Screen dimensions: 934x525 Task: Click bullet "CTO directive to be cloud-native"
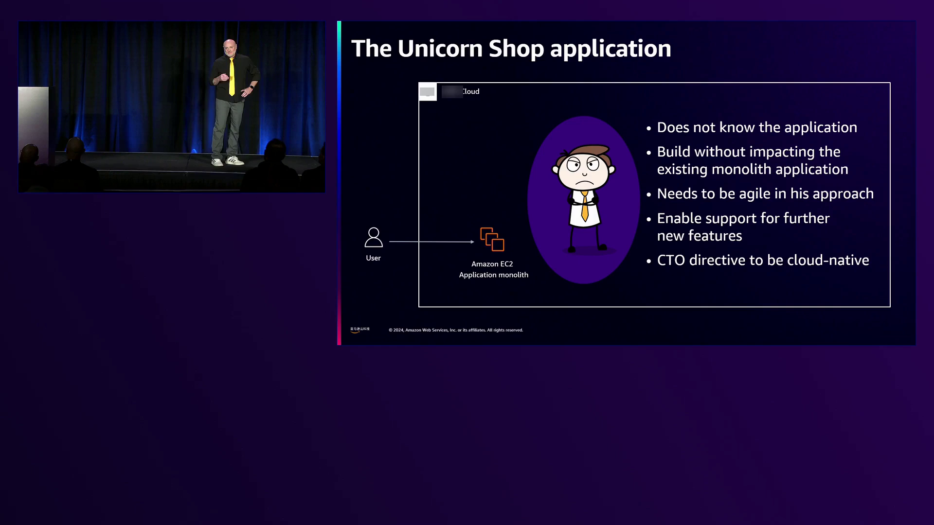point(763,260)
